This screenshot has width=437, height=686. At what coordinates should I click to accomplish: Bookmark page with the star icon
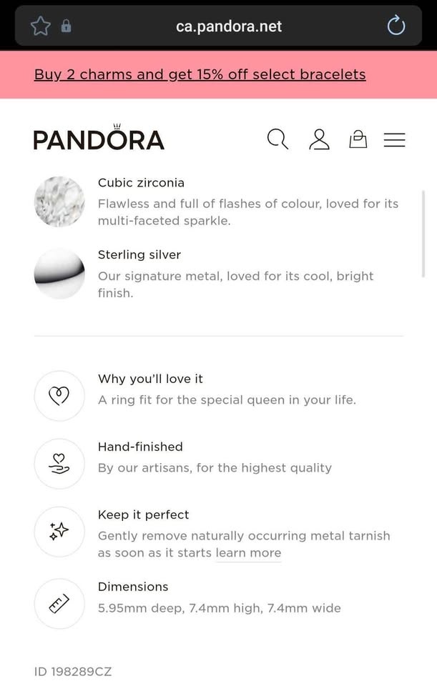click(41, 26)
